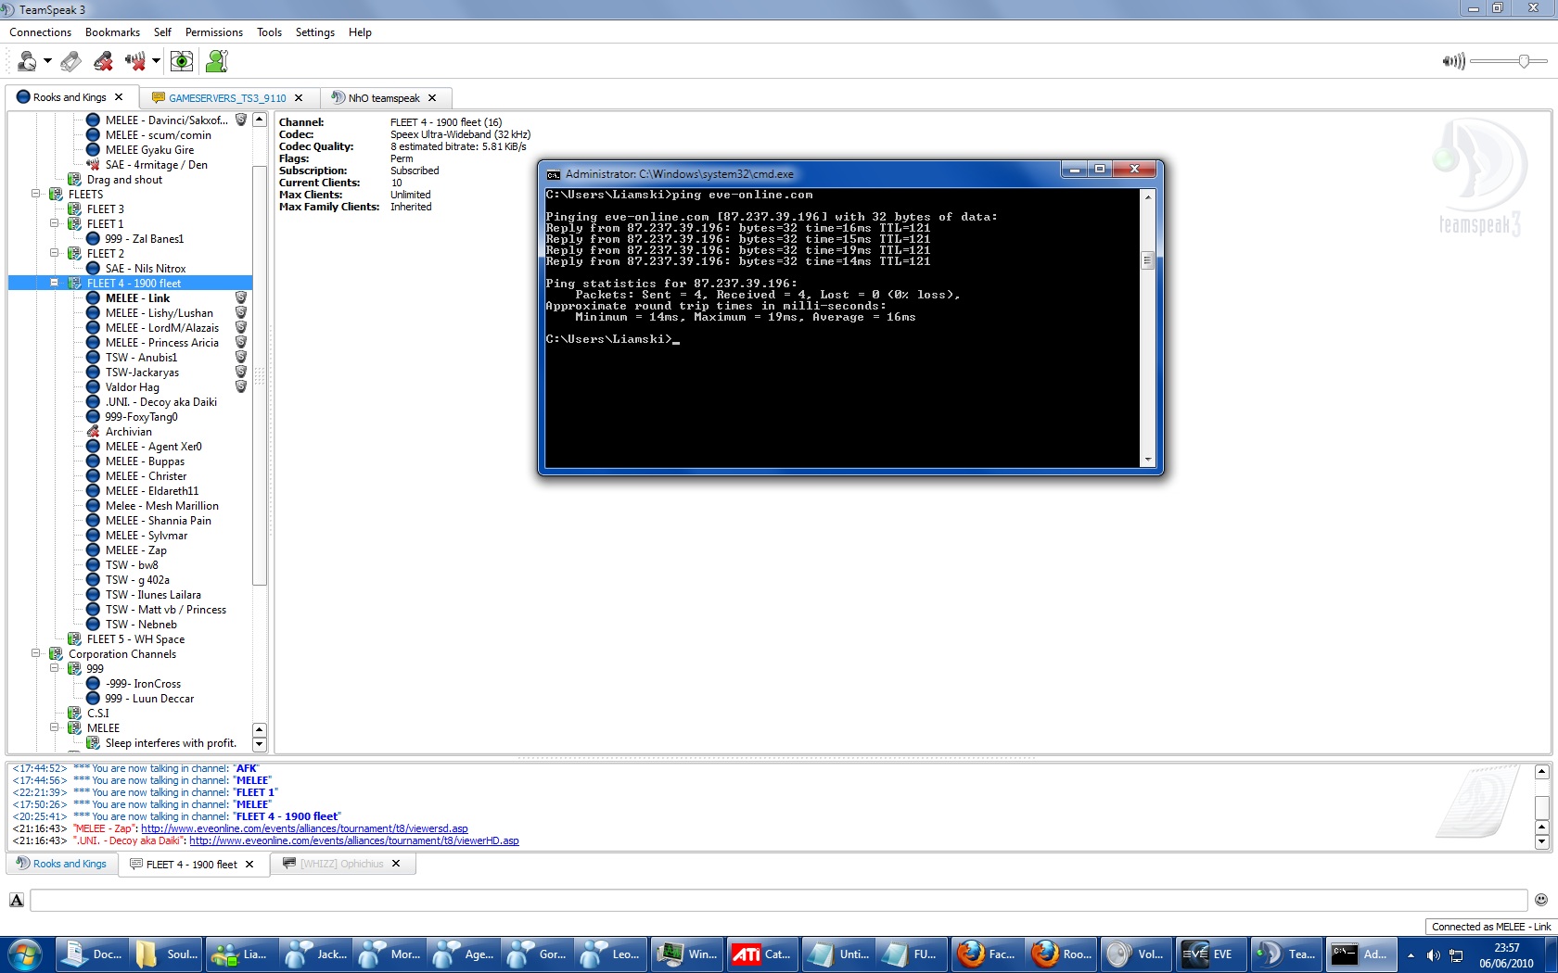The image size is (1558, 973).
Task: Show hidden system tray icons
Action: click(1411, 955)
